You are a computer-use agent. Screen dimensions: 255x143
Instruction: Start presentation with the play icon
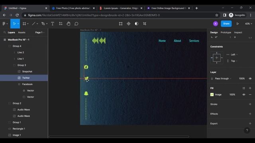coord(237,24)
